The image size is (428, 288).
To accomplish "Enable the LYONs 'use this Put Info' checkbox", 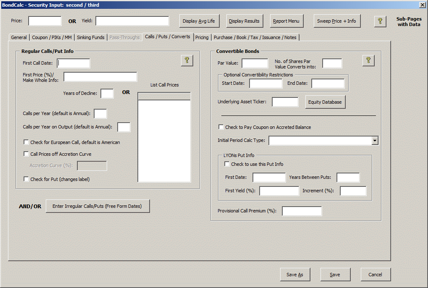I will [x=227, y=164].
